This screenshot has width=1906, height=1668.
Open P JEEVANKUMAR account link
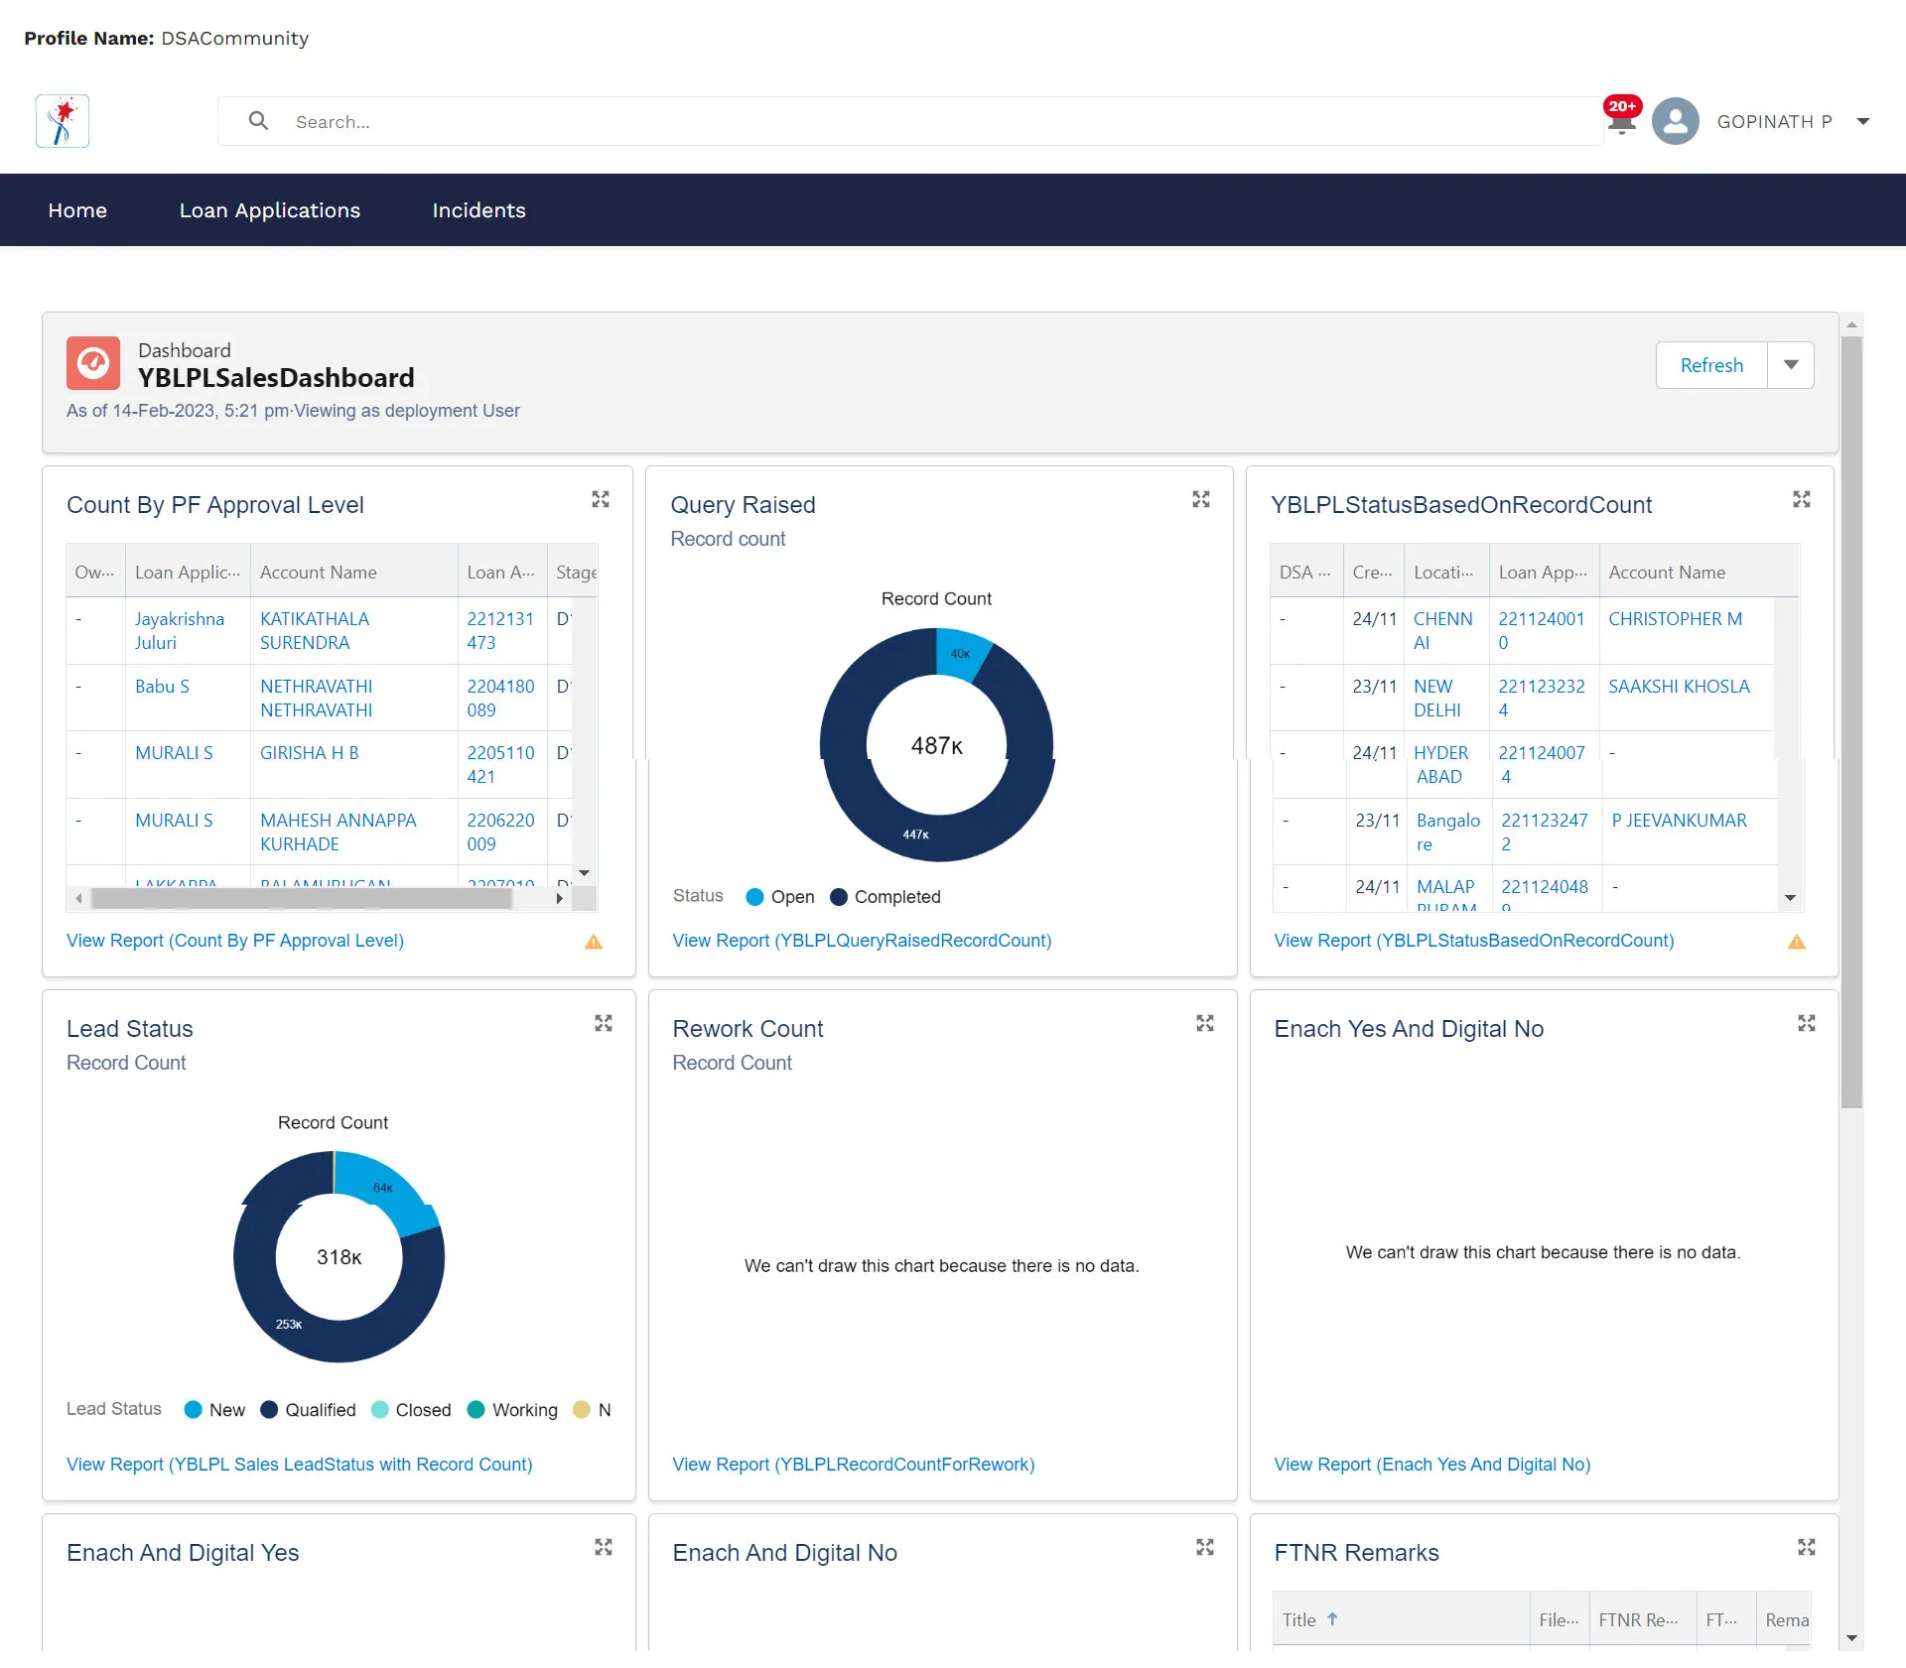[1679, 821]
